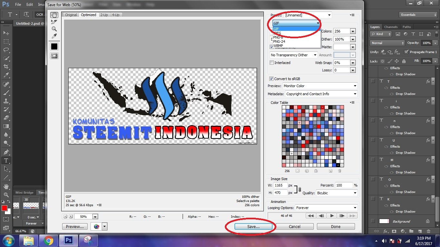Switch to the Original preview tab

pos(71,15)
